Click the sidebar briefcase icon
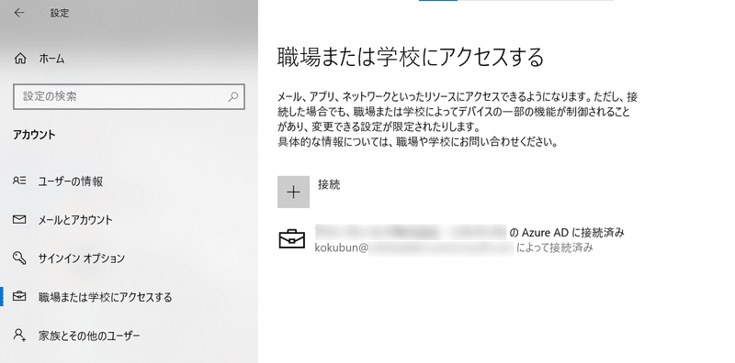The height and width of the screenshot is (363, 735). (x=19, y=296)
